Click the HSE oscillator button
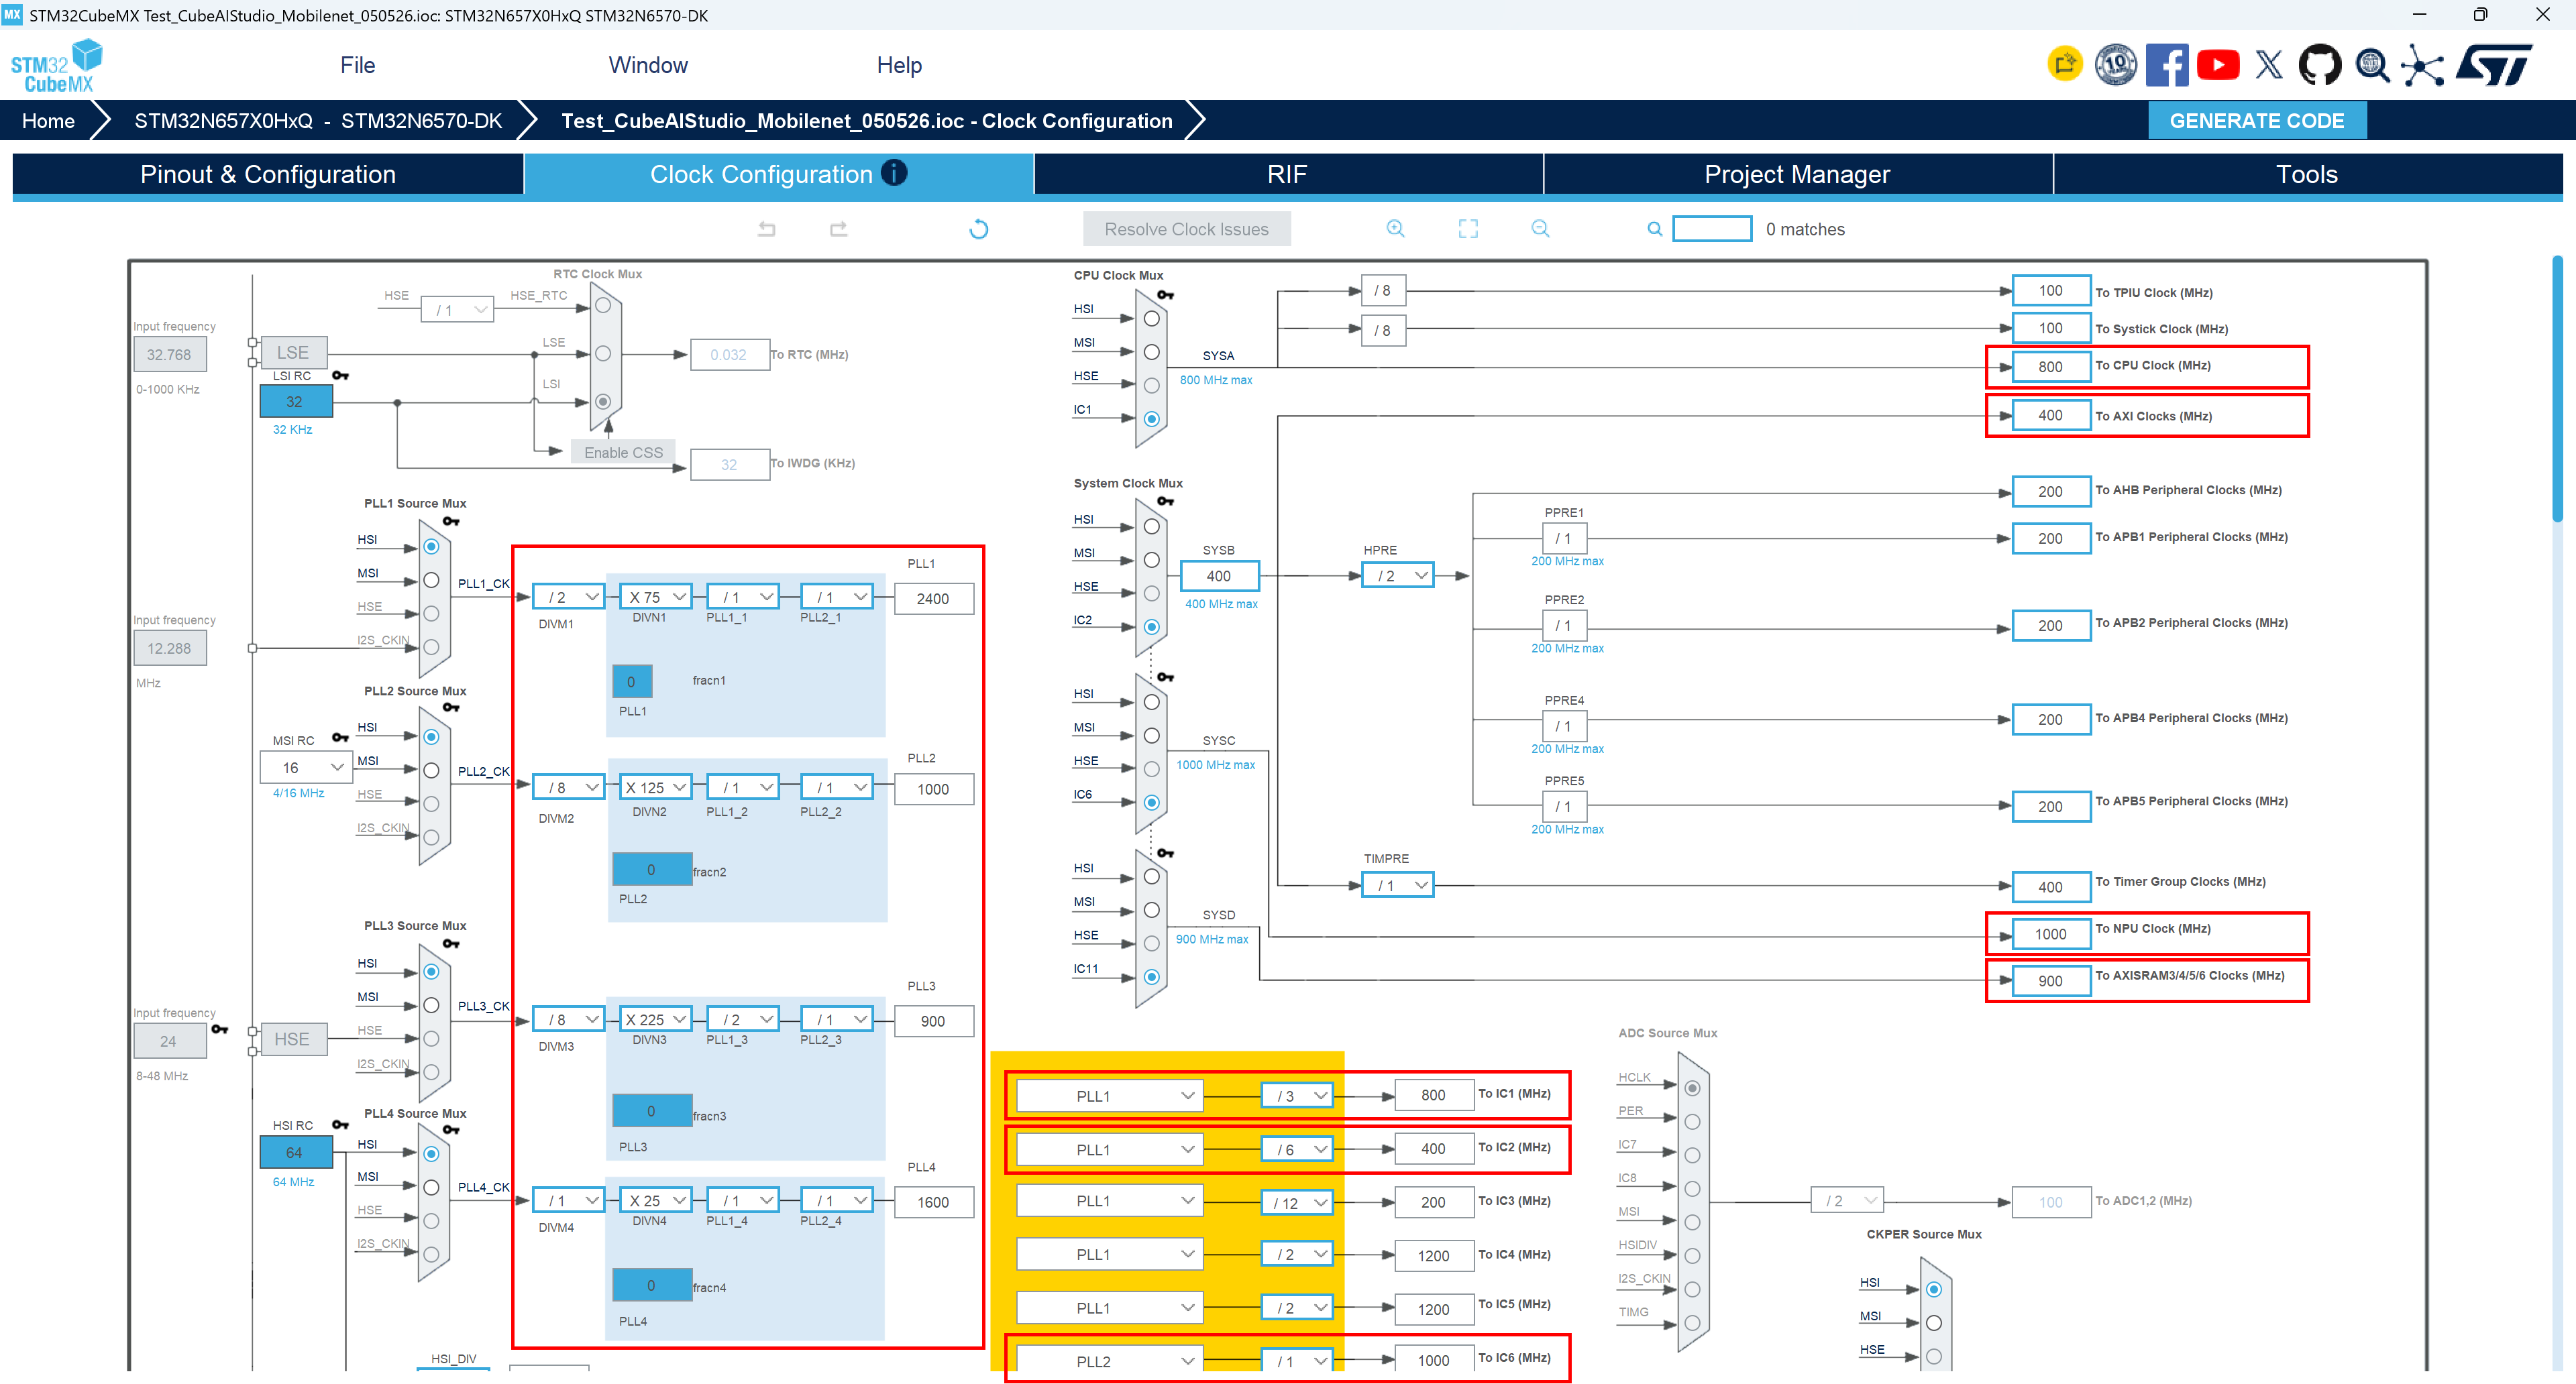 click(292, 1039)
